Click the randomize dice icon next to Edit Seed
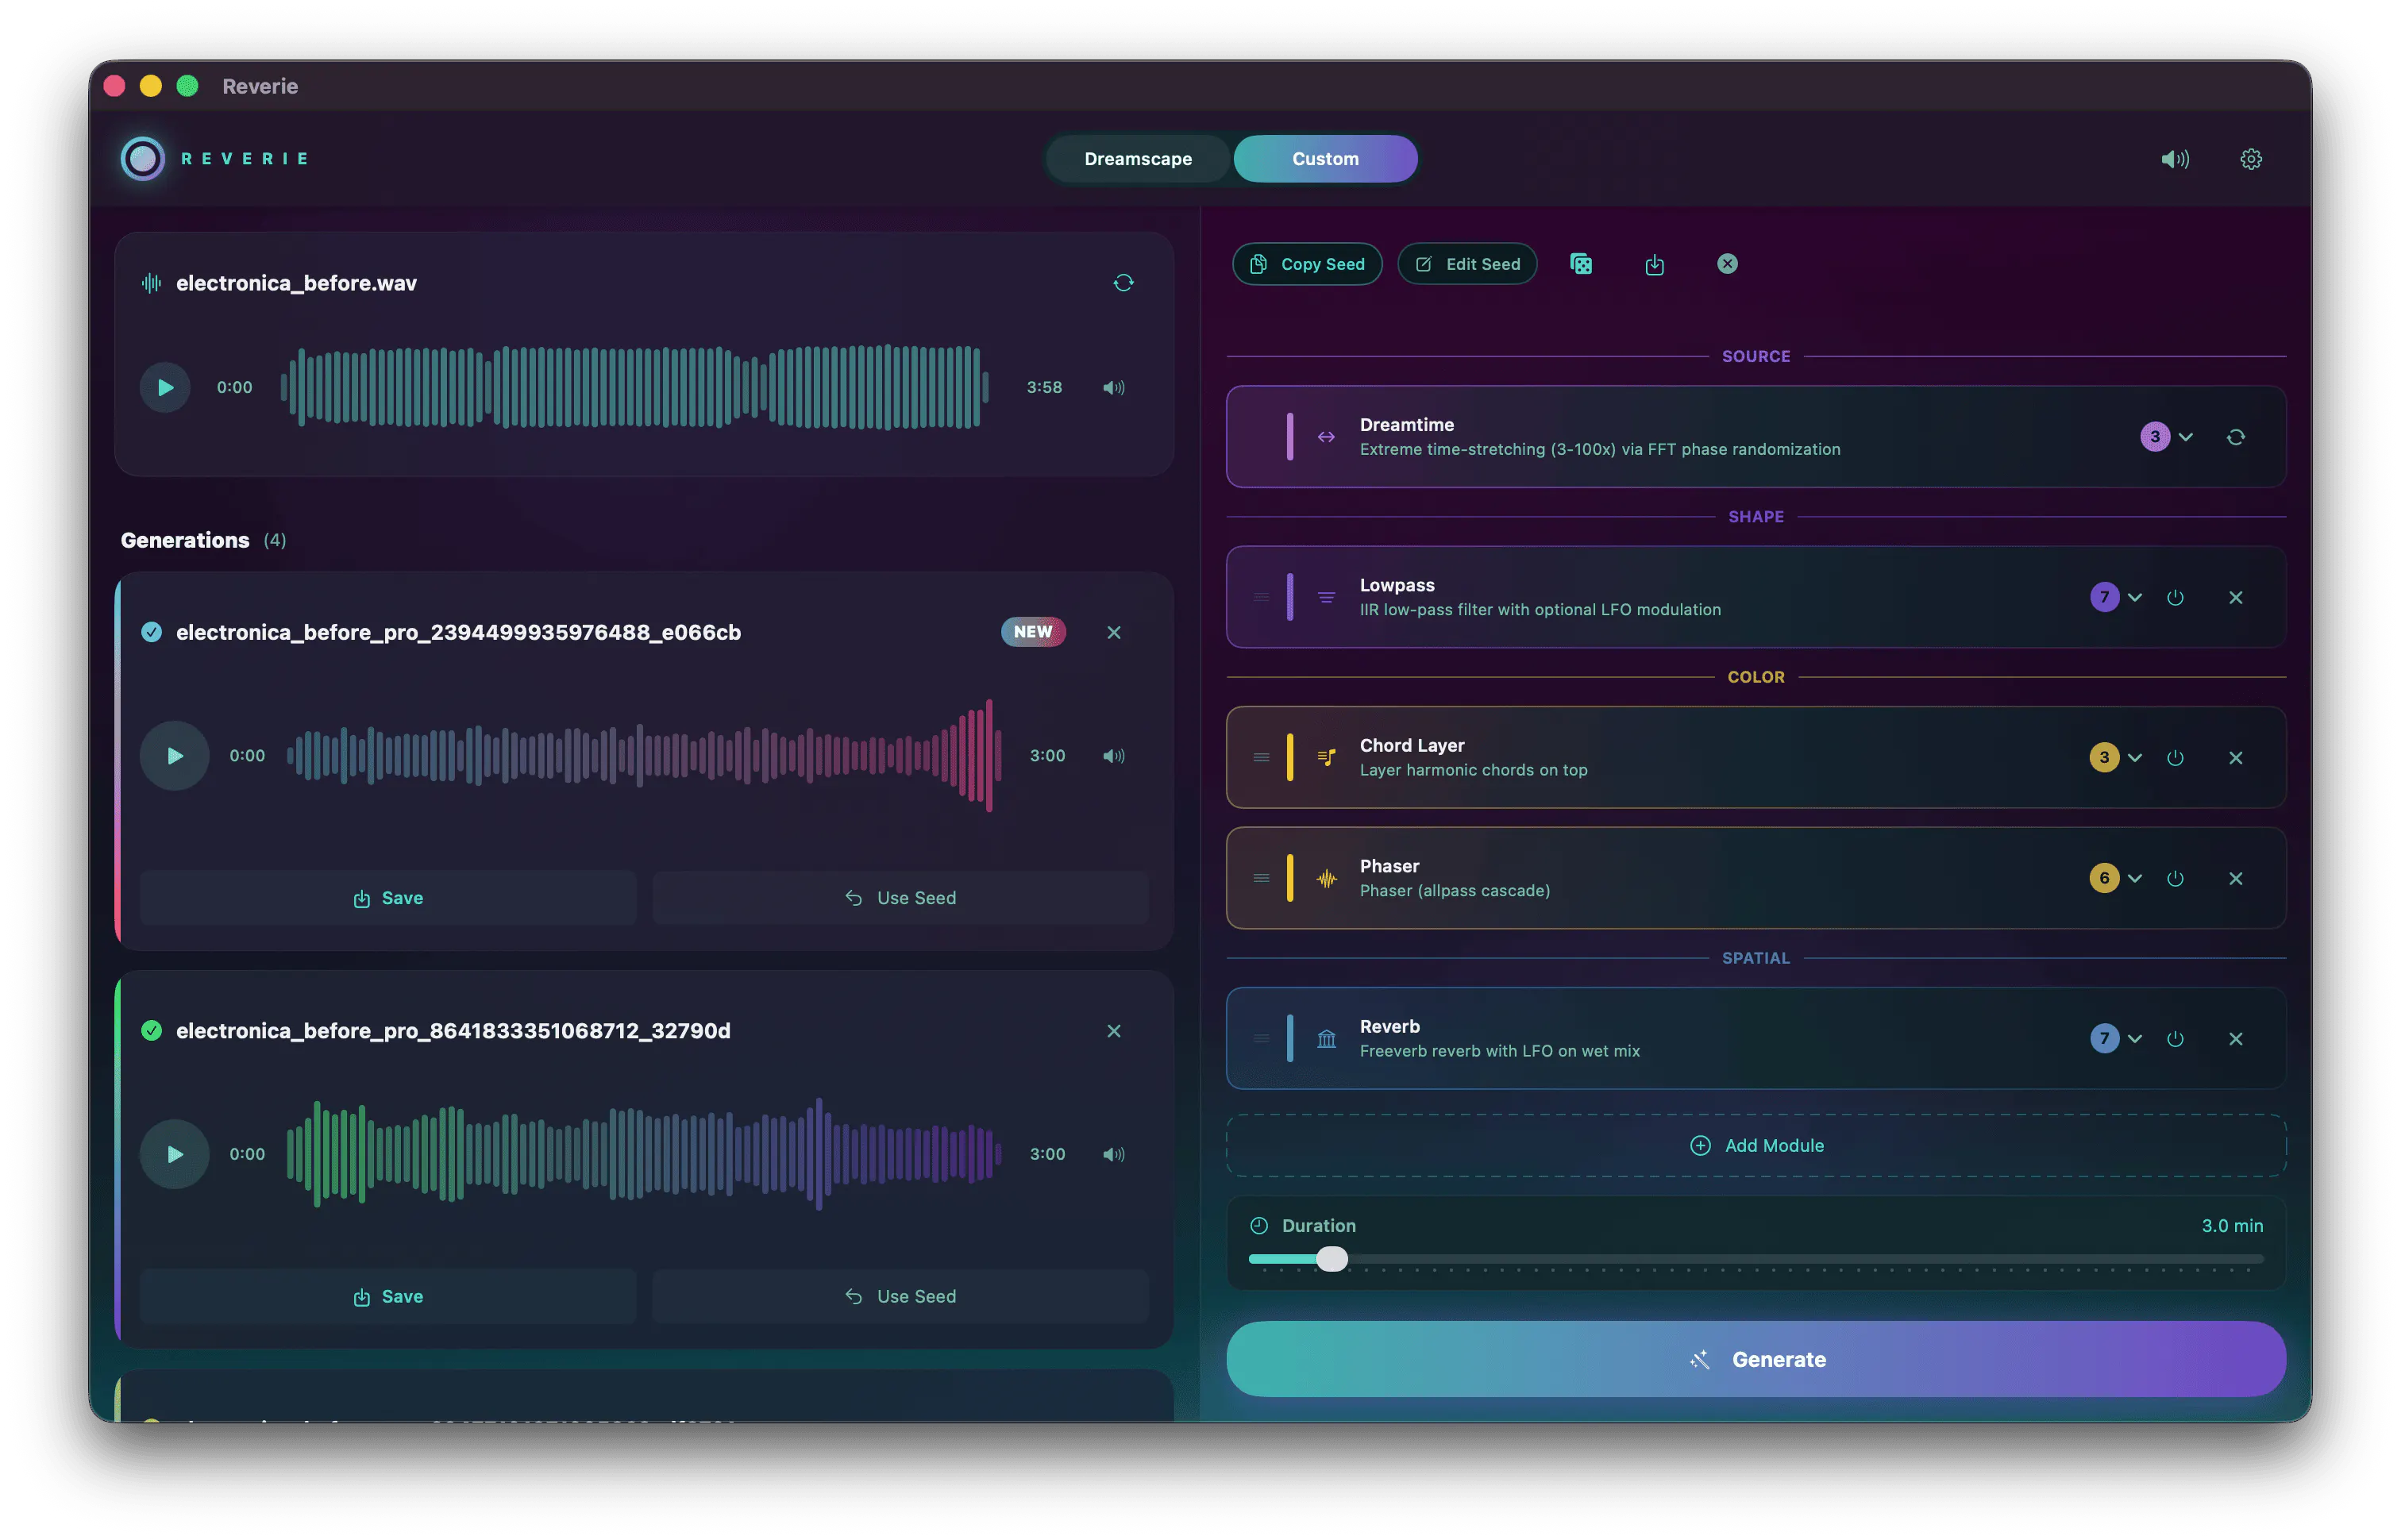Screen dimensions: 2401x1540 [x=1580, y=264]
